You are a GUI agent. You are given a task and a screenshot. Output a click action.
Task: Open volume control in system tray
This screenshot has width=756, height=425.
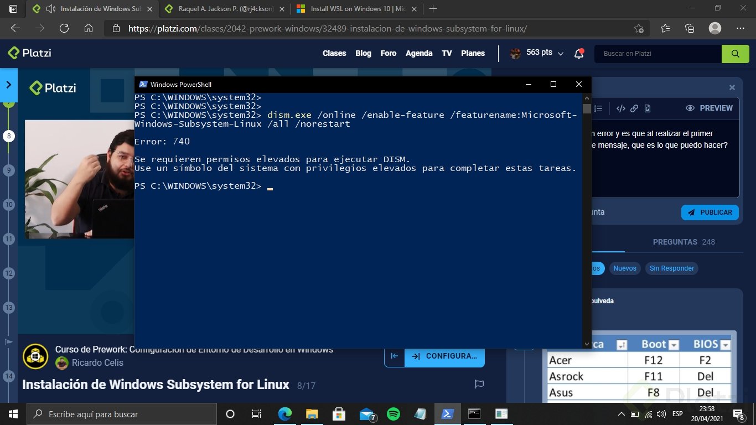tap(661, 414)
